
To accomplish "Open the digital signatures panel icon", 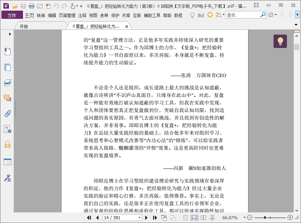I will coord(8,129).
